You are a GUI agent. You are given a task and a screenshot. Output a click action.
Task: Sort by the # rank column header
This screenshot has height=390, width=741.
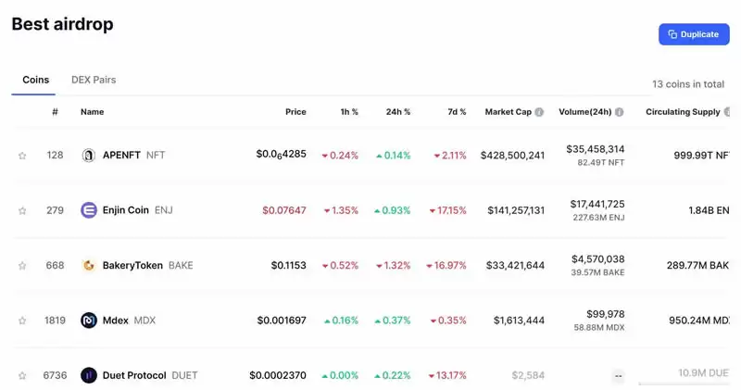click(x=56, y=112)
